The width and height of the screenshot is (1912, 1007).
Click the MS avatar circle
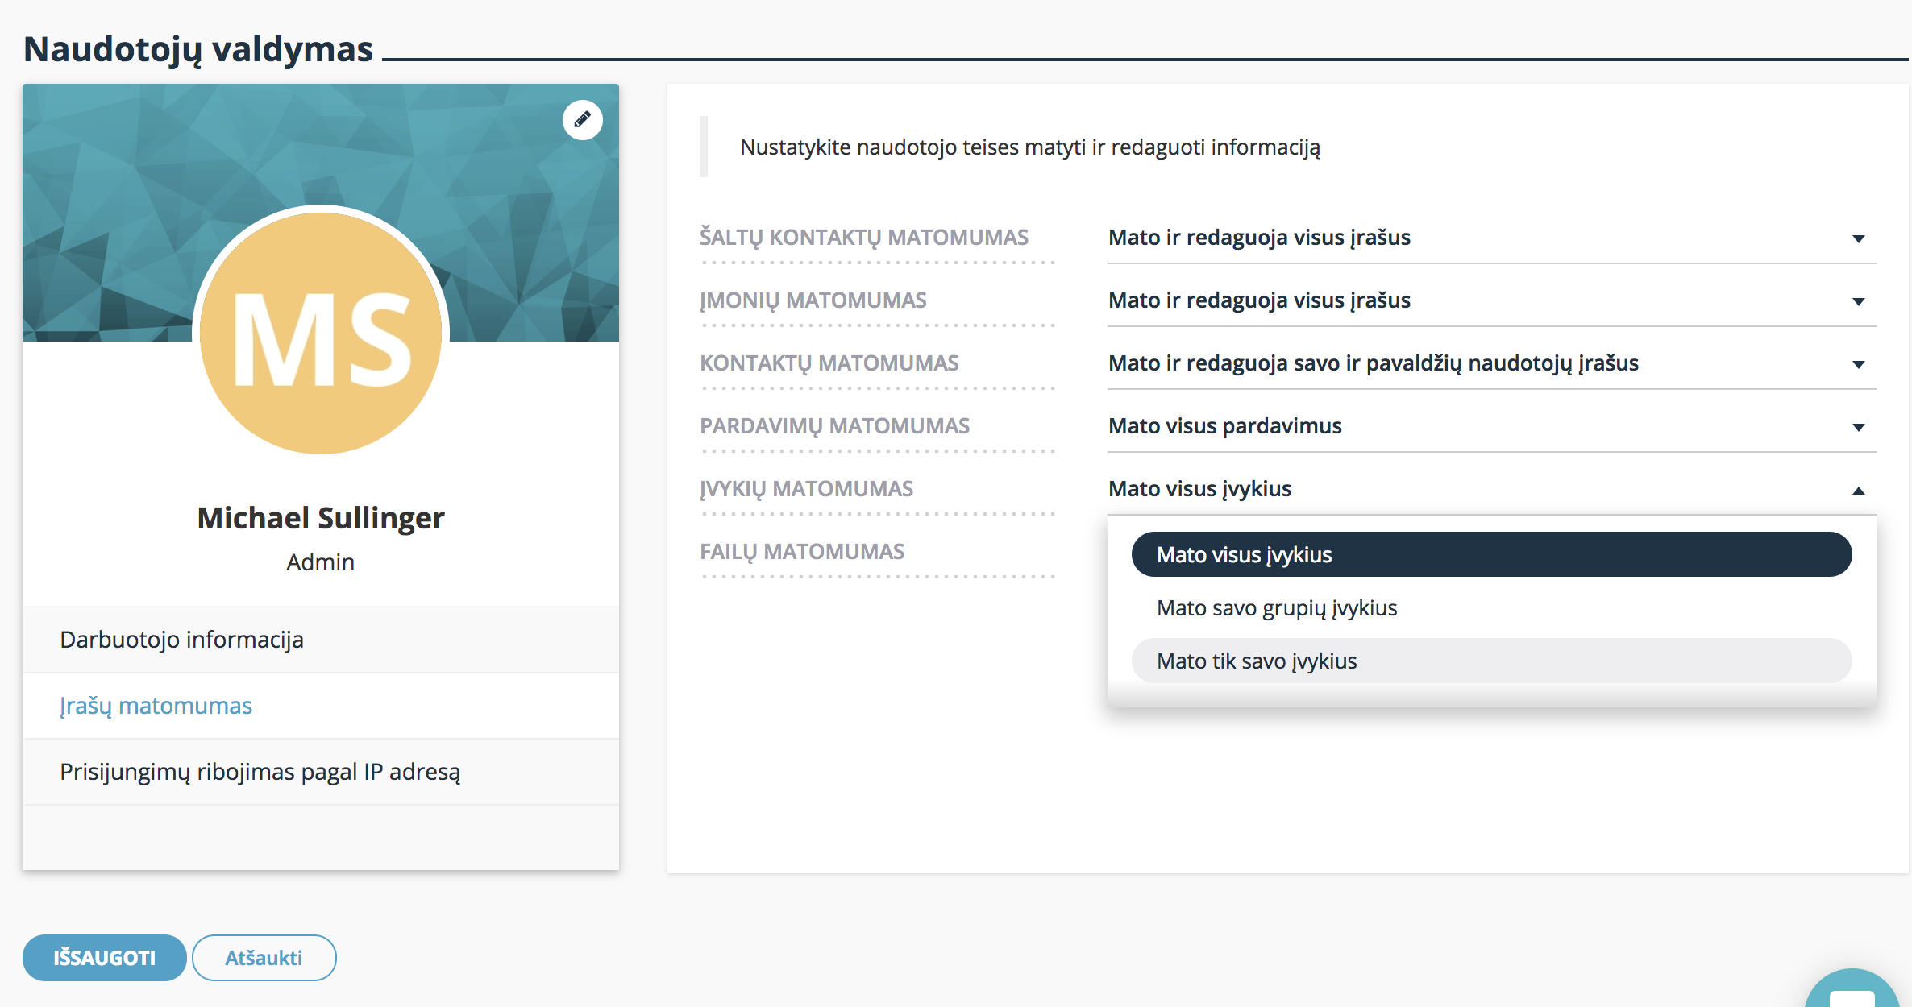(x=321, y=333)
